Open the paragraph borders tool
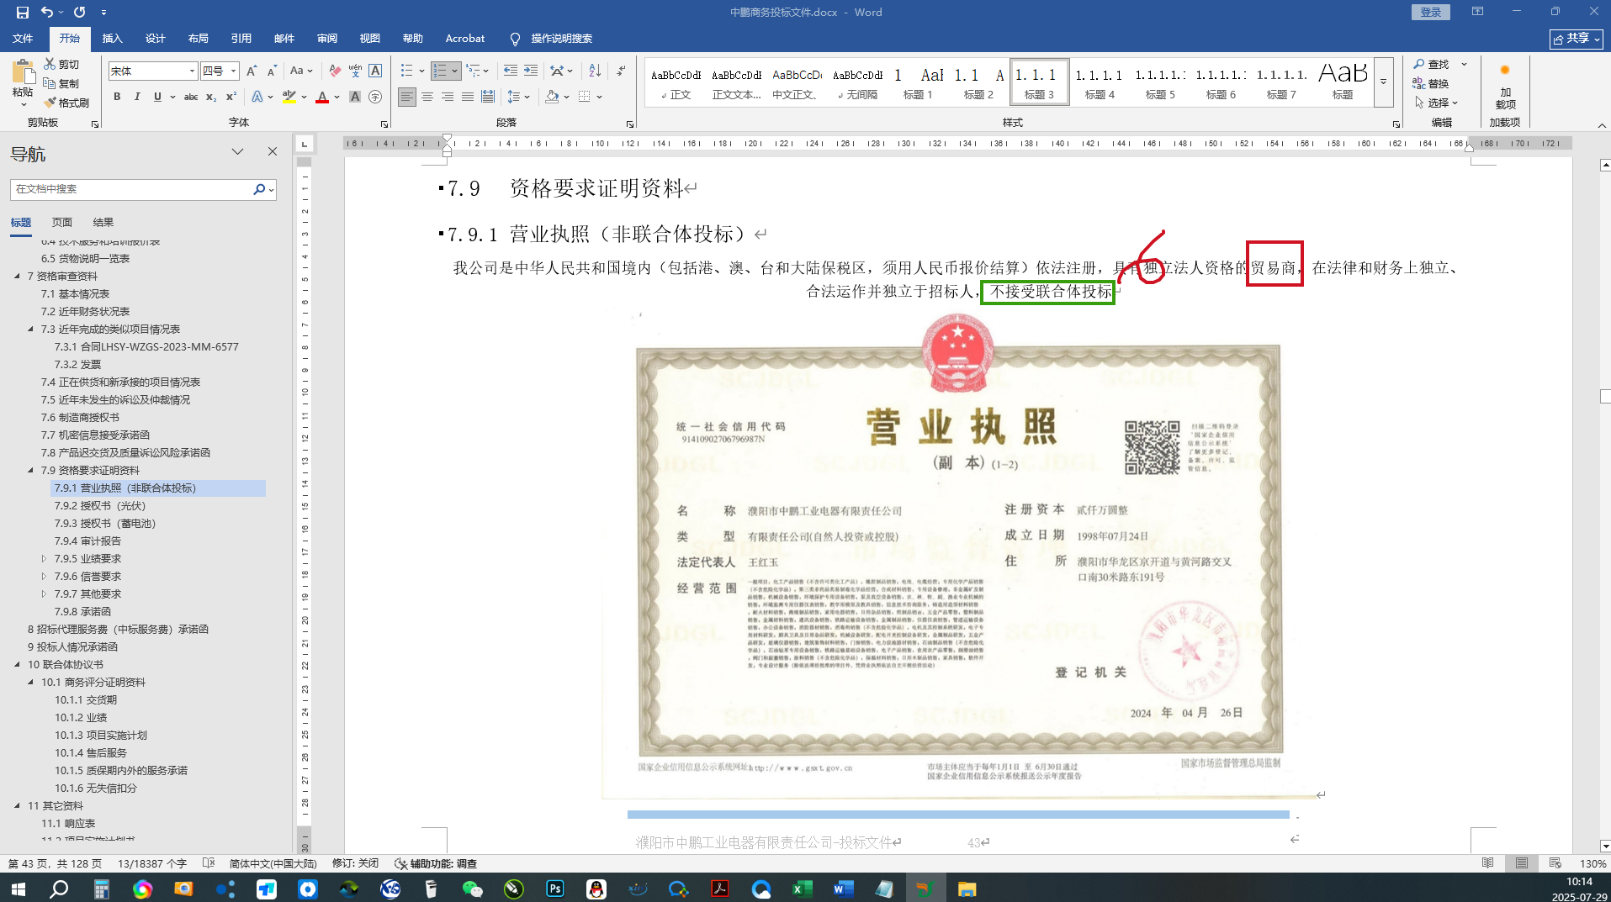Image resolution: width=1611 pixels, height=902 pixels. coord(585,97)
